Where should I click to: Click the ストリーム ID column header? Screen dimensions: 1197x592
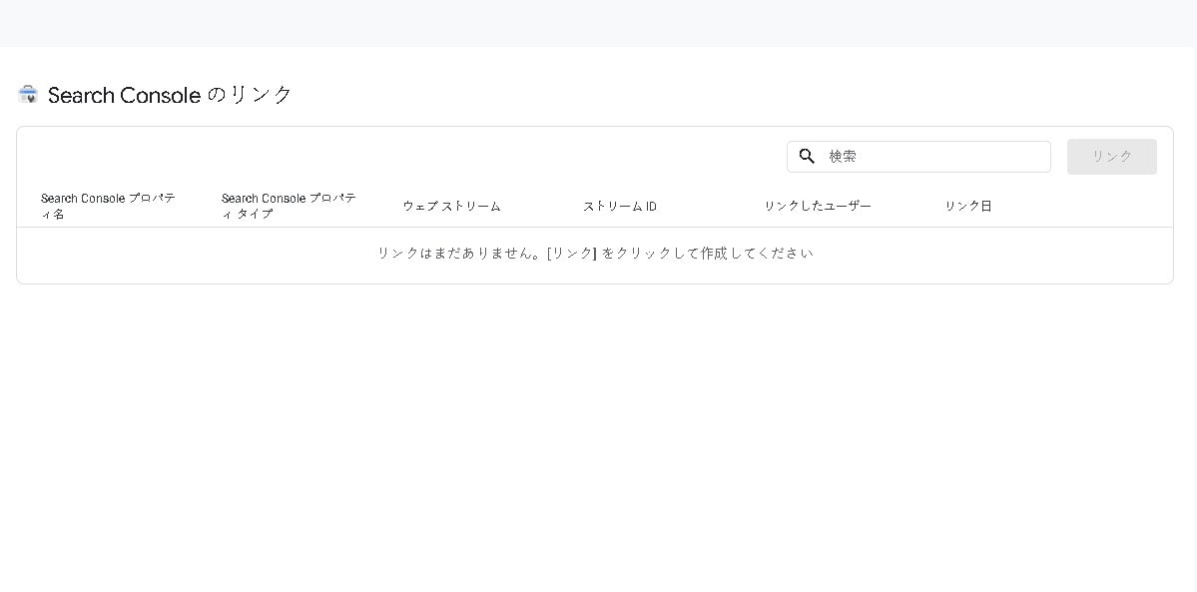(619, 207)
